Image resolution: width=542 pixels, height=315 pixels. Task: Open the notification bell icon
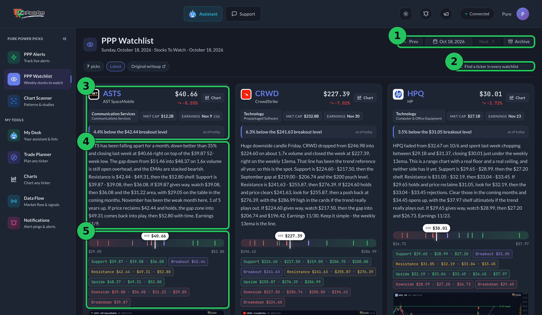(x=426, y=14)
